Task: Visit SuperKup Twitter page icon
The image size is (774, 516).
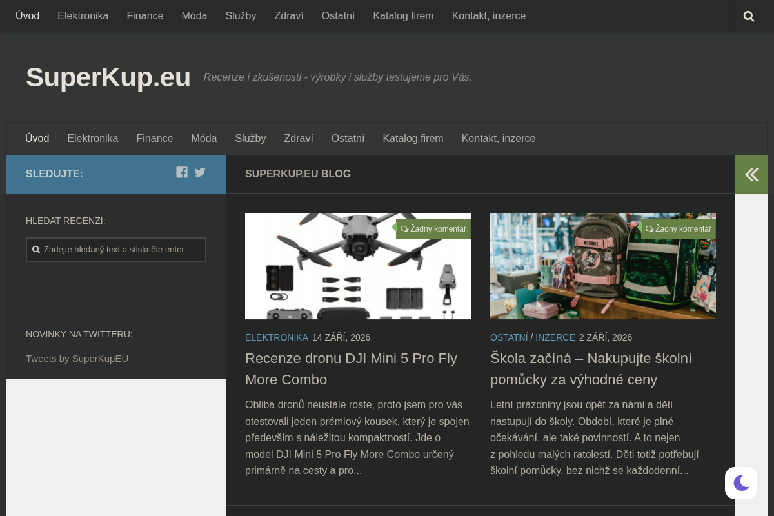Action: coord(200,172)
